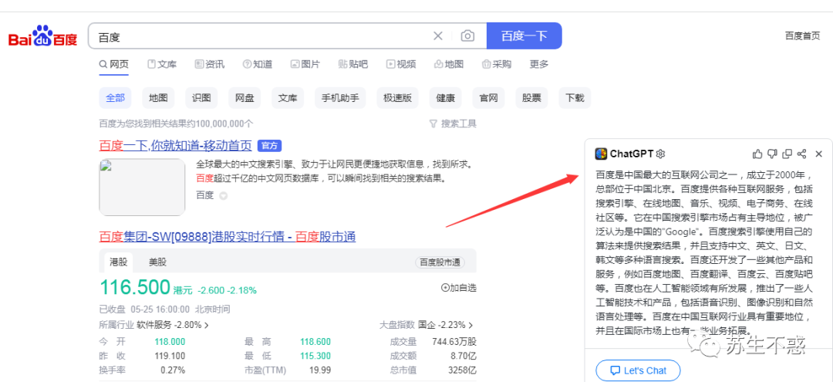Share the ChatGPT response

(x=802, y=154)
